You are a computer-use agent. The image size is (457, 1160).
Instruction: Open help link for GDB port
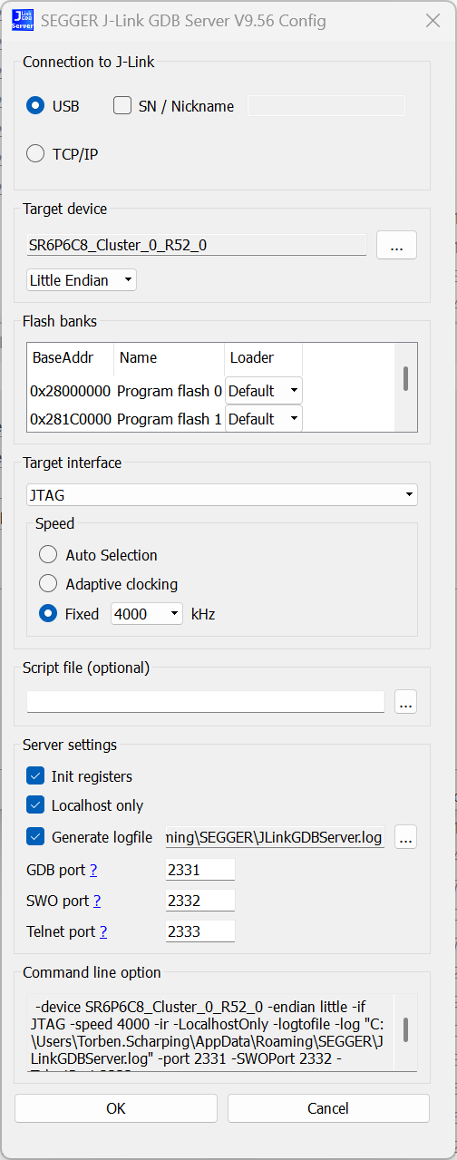tap(93, 871)
